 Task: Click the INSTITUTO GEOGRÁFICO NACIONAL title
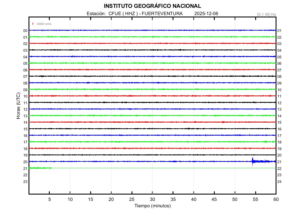[152, 6]
